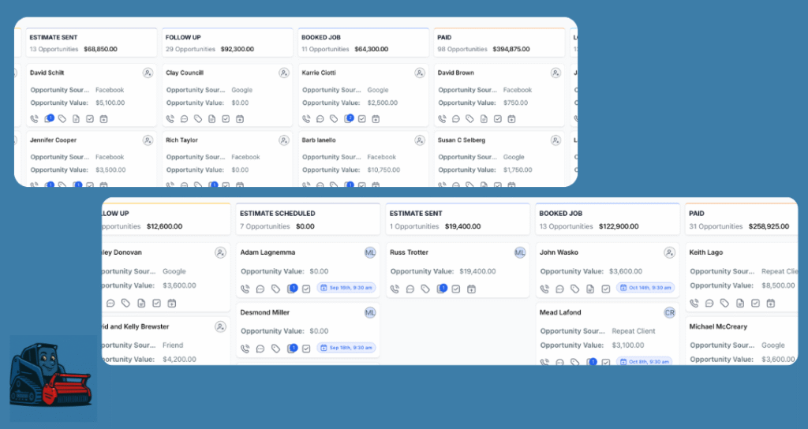Click the Sep 16th 9:30 am appointment badge
Screen dimensions: 808x429
pyautogui.click(x=346, y=289)
